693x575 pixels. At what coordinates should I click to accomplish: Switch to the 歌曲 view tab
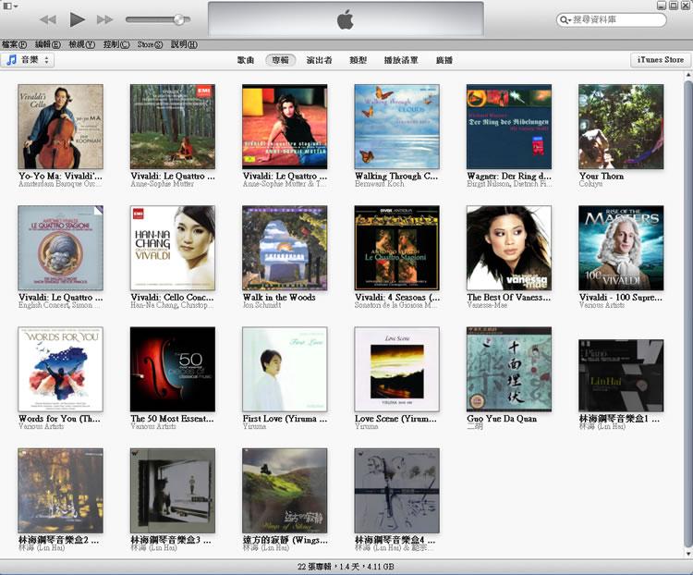pyautogui.click(x=246, y=60)
